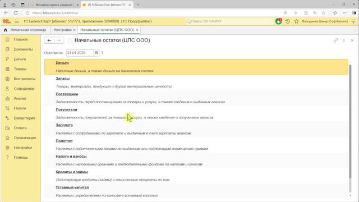Open the Главное sidebar section
The height and width of the screenshot is (202, 359).
pyautogui.click(x=21, y=39)
